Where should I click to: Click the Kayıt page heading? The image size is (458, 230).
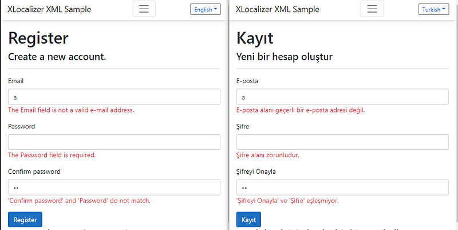[255, 38]
